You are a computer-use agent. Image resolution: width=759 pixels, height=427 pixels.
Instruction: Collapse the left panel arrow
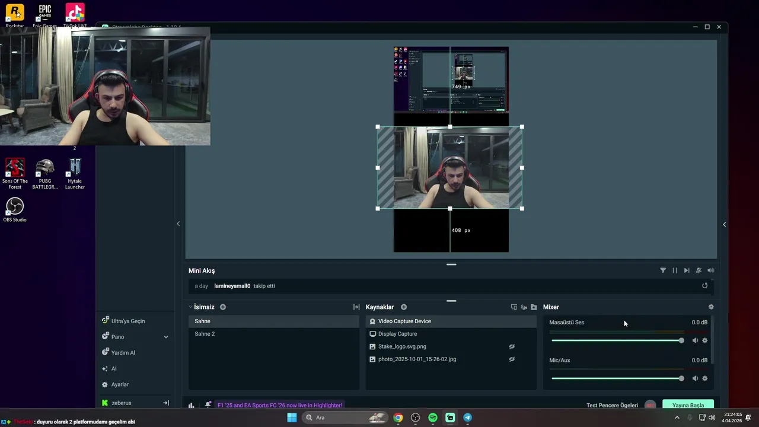pyautogui.click(x=178, y=224)
